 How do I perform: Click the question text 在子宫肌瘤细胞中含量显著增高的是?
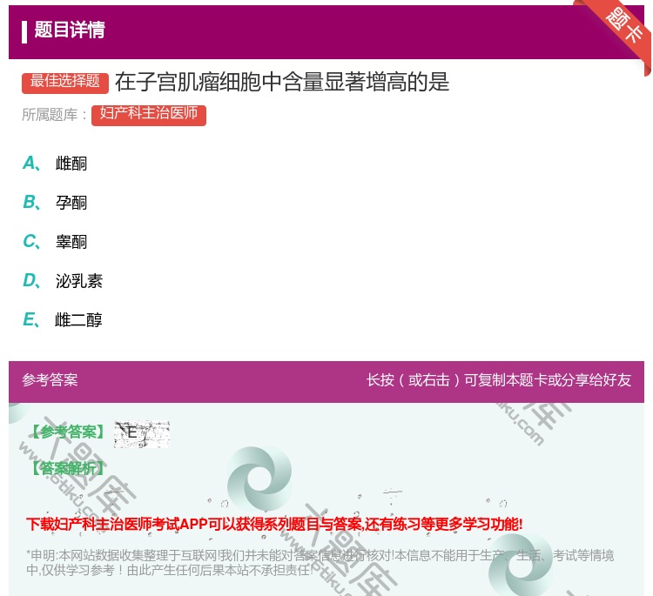tap(282, 82)
